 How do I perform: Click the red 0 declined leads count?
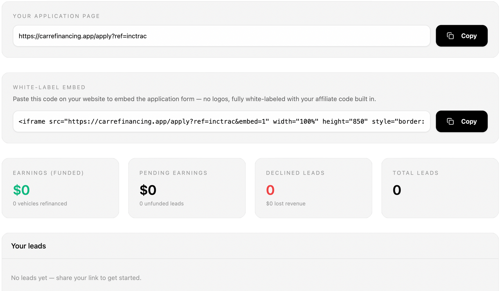tap(270, 190)
